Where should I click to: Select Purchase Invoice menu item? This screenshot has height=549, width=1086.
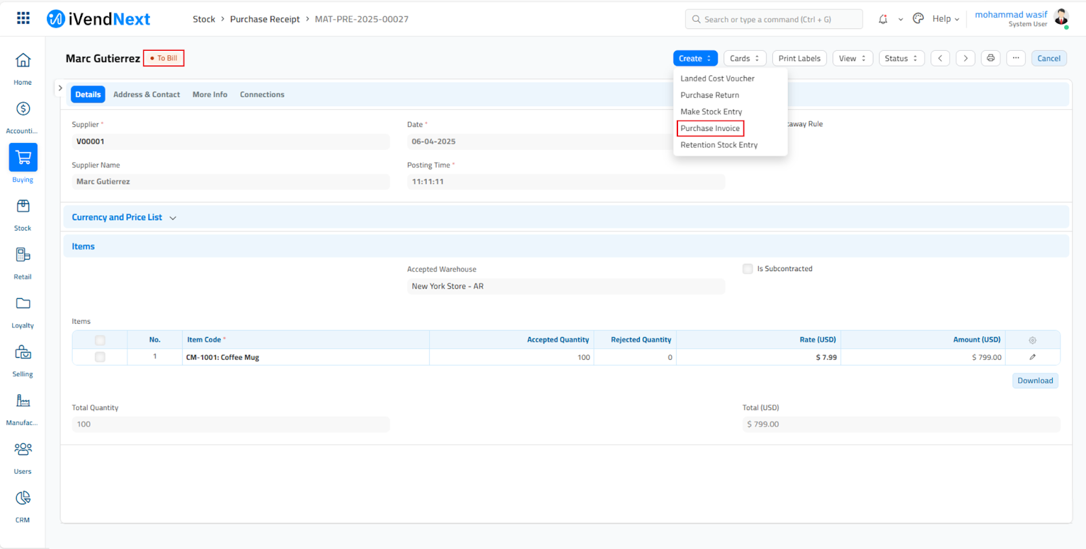point(710,128)
